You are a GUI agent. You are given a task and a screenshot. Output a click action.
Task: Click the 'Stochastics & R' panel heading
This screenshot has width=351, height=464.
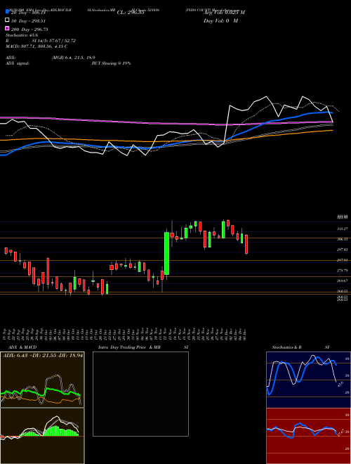286,347
